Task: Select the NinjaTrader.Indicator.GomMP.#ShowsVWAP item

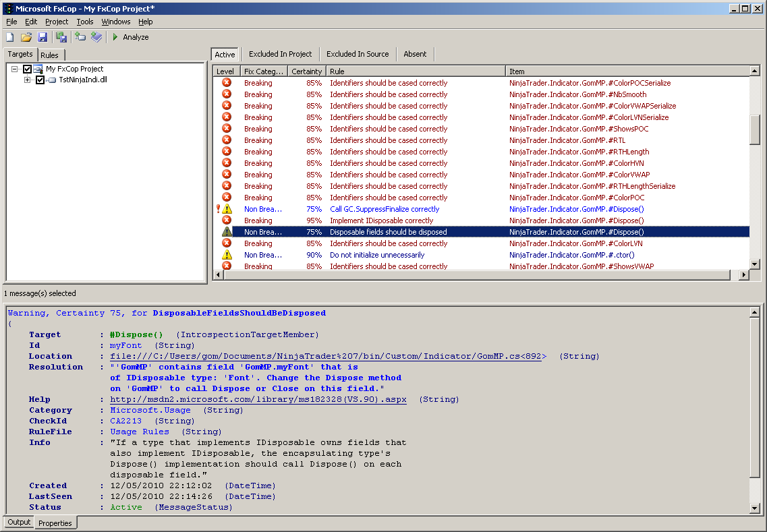Action: click(x=581, y=266)
